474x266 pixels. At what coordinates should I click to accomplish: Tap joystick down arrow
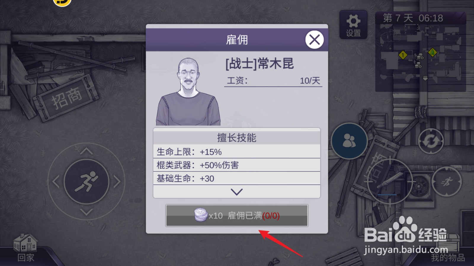(86, 212)
